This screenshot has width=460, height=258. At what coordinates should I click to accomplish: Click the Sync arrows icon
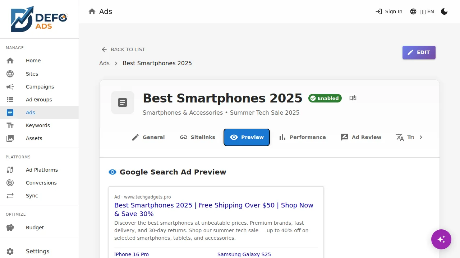10,196
